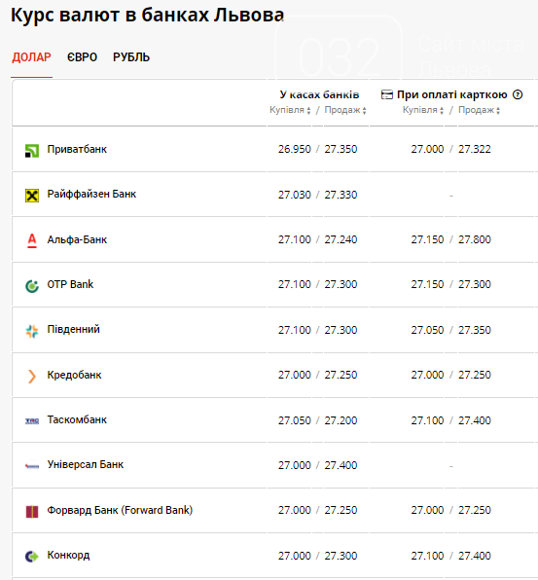This screenshot has height=580, width=538.
Task: Open the Таскомбанк bank link
Action: click(x=77, y=419)
